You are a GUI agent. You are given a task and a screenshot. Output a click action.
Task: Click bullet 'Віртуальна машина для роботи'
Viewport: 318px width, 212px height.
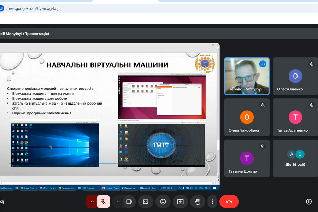(40, 98)
